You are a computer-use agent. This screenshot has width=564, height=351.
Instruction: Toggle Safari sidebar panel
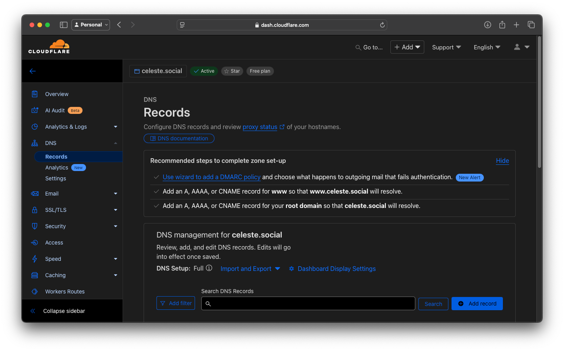point(64,25)
